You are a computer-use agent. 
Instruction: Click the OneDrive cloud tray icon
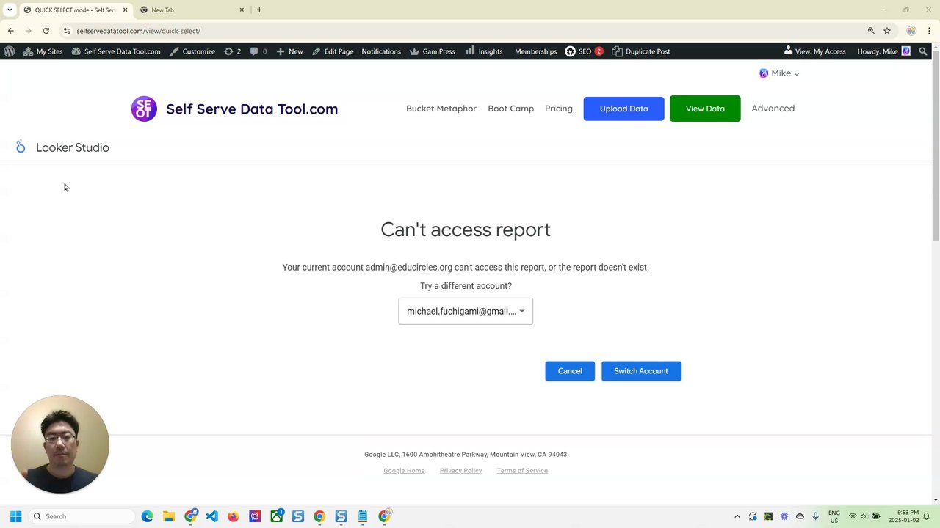point(800,516)
